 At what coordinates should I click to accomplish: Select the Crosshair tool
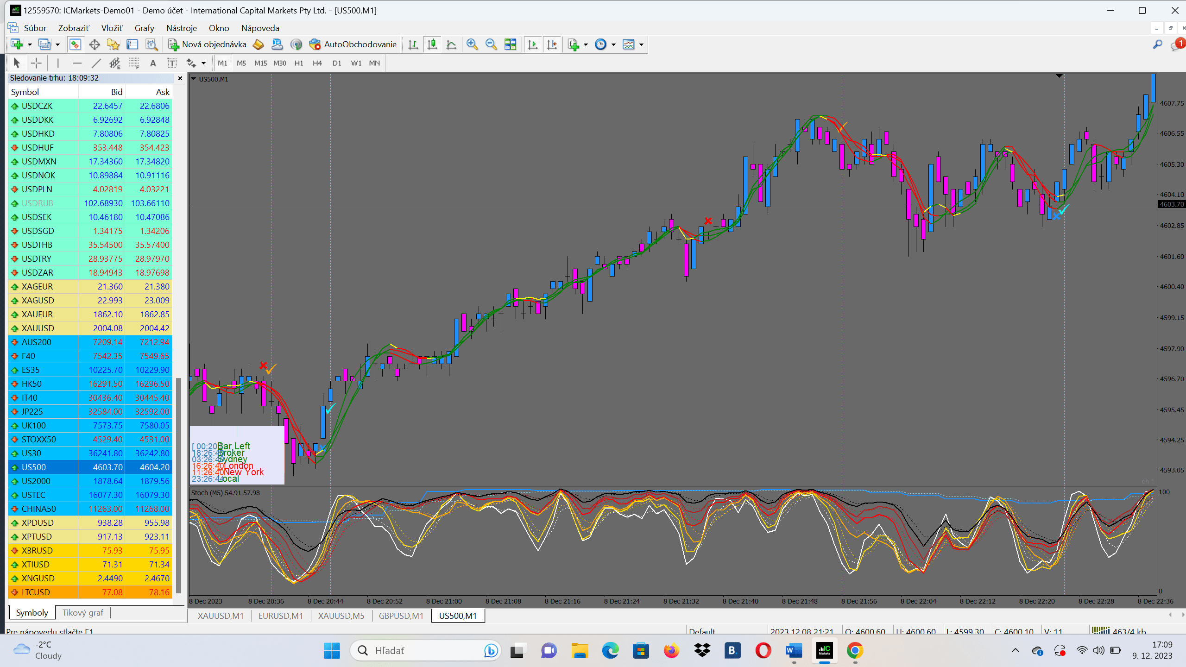[36, 63]
